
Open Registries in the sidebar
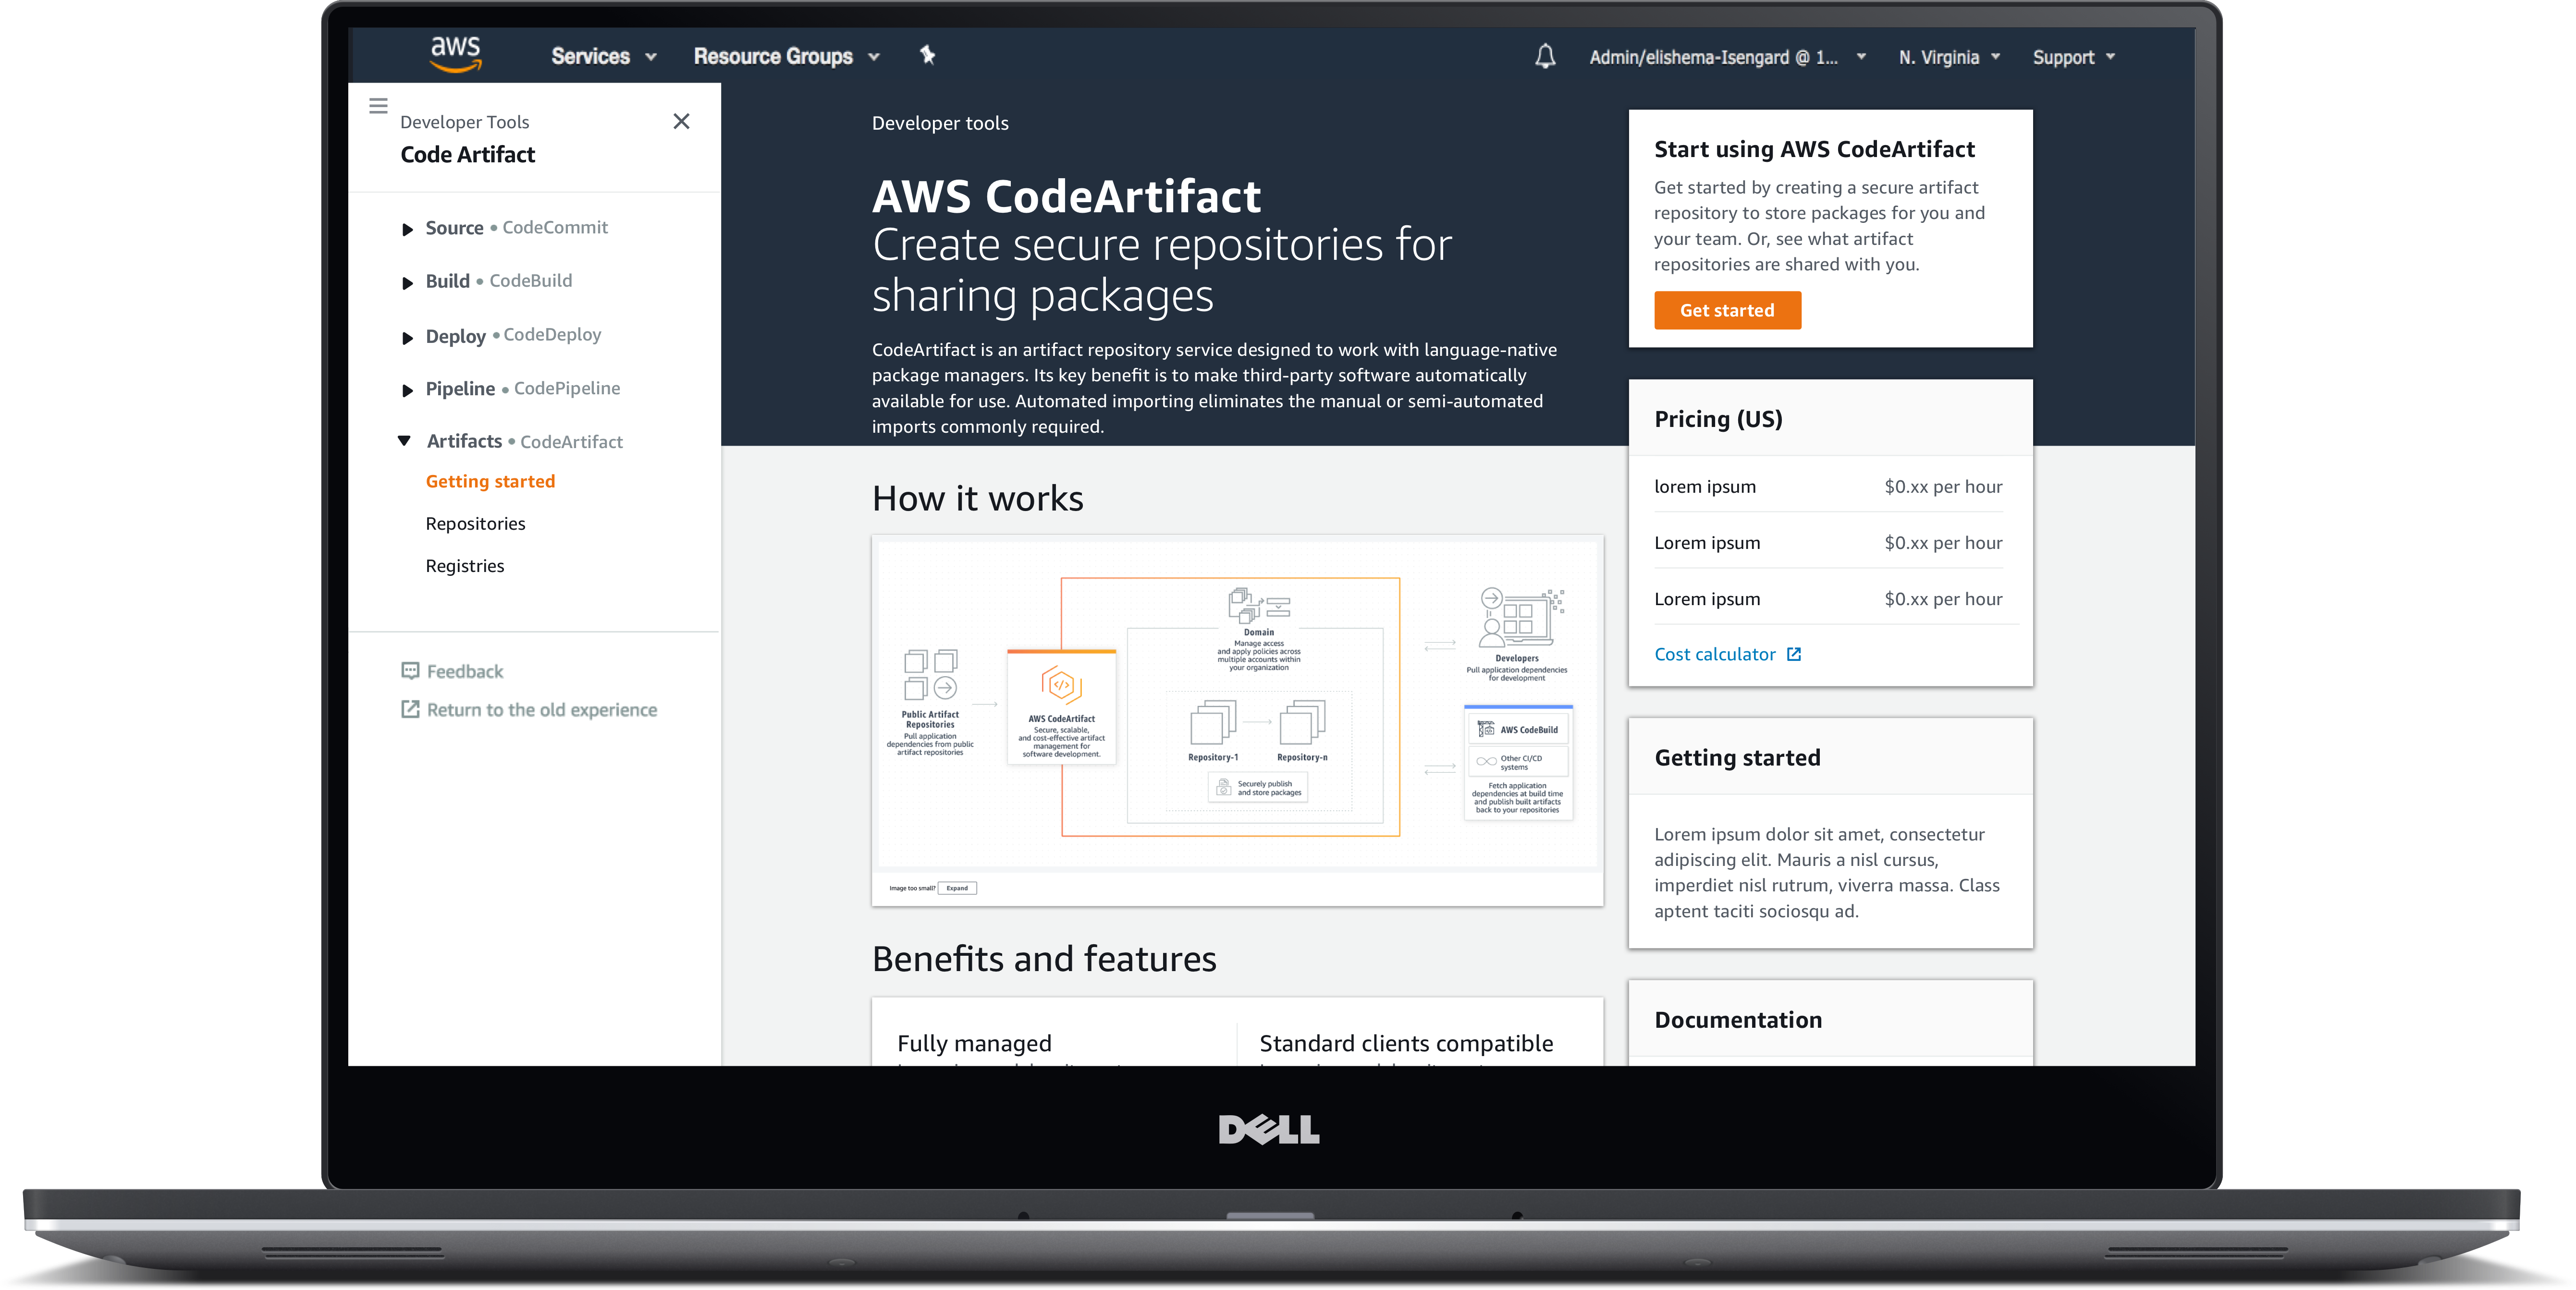pos(464,566)
